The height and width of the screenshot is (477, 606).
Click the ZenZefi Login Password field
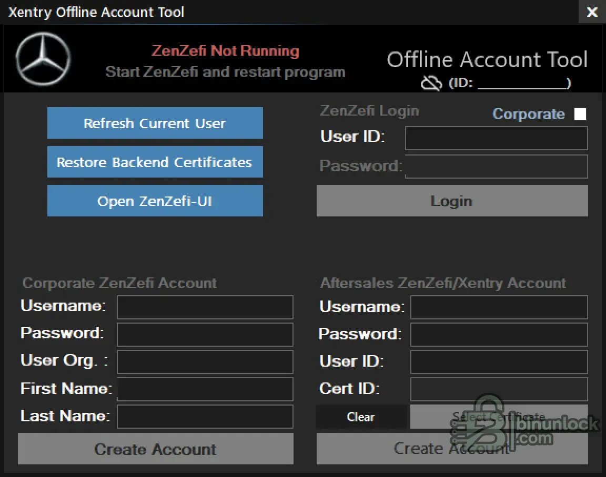point(496,167)
